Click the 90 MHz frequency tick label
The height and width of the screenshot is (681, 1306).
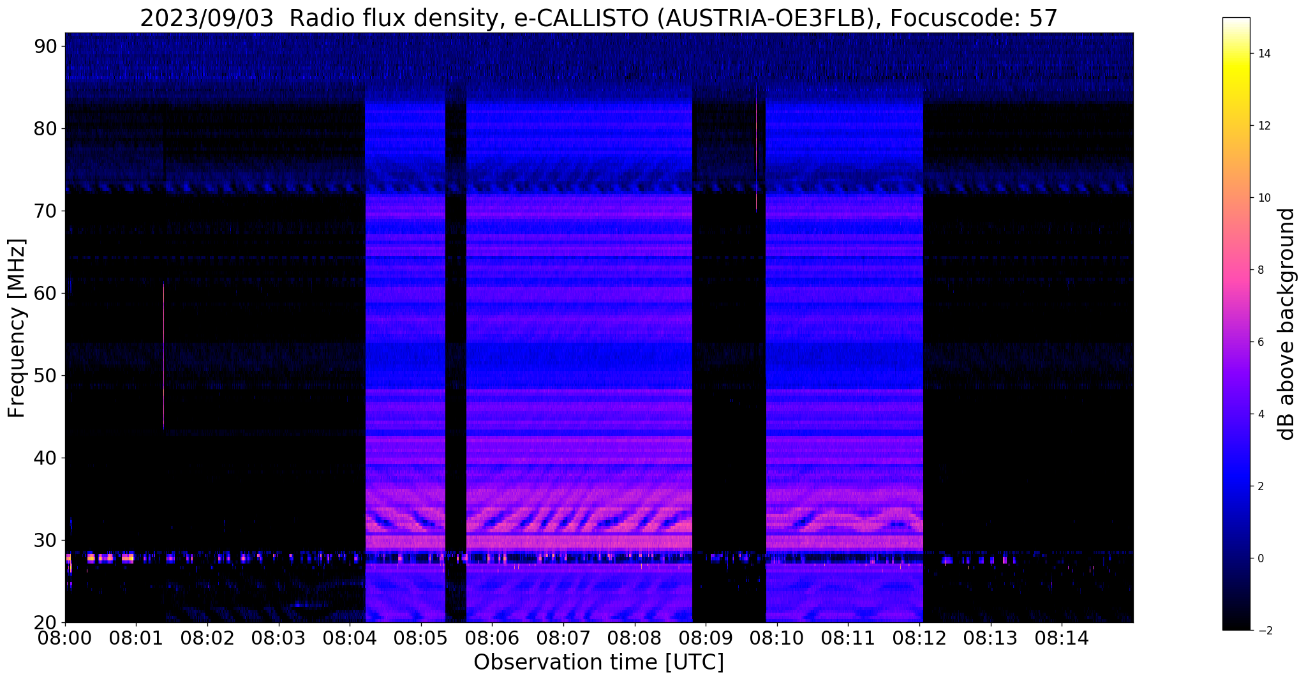pos(46,46)
